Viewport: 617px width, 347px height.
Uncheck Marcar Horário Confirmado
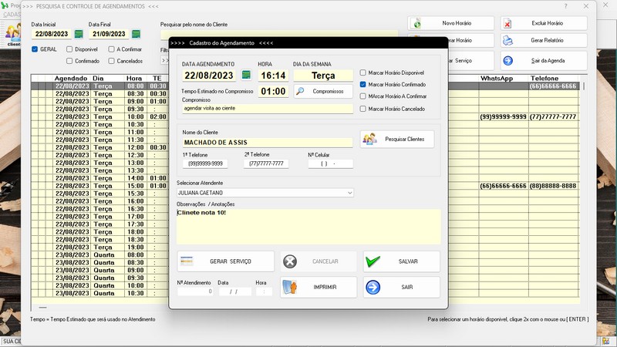(362, 85)
